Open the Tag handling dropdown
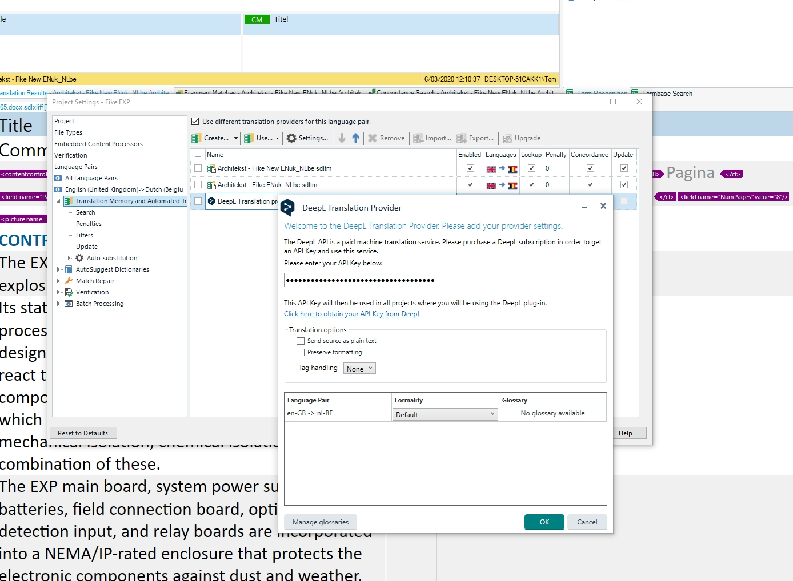Screen dimensions: 793x581 (x=359, y=368)
